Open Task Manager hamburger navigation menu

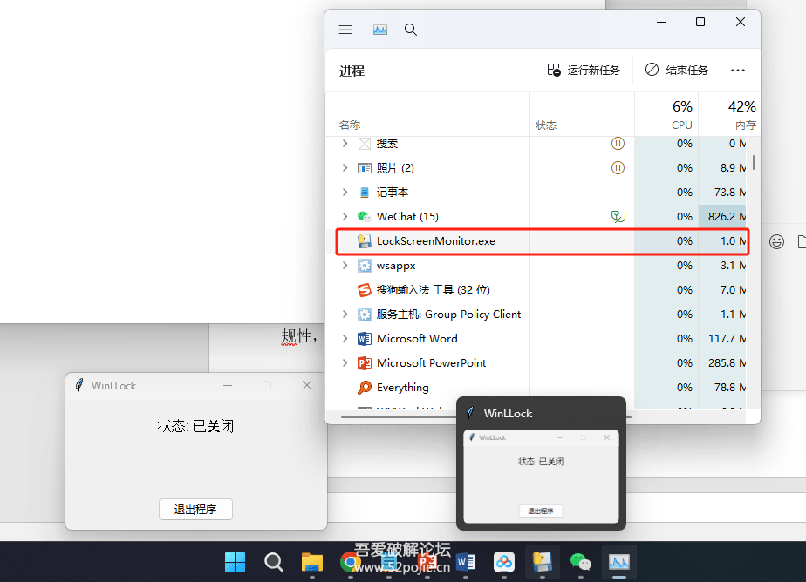(x=345, y=30)
